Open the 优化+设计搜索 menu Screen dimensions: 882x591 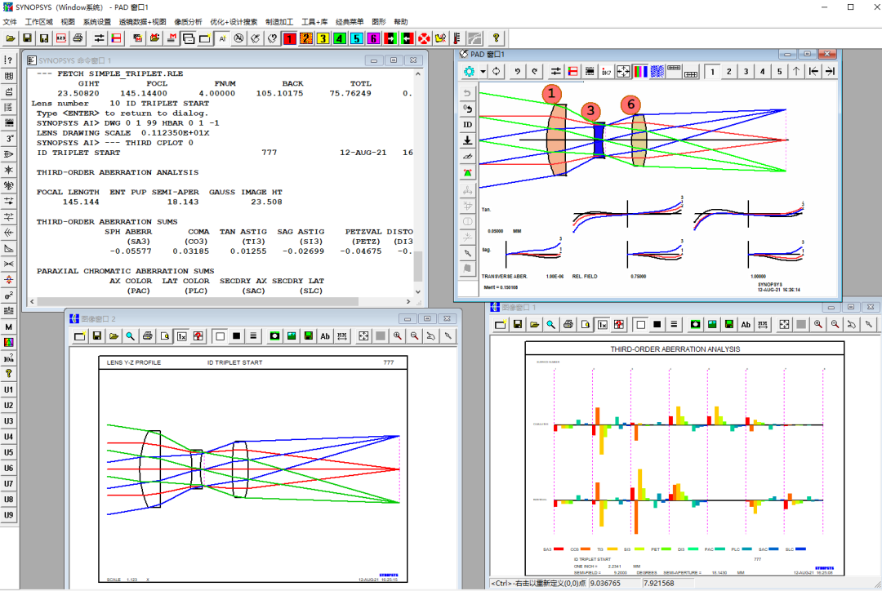point(234,21)
